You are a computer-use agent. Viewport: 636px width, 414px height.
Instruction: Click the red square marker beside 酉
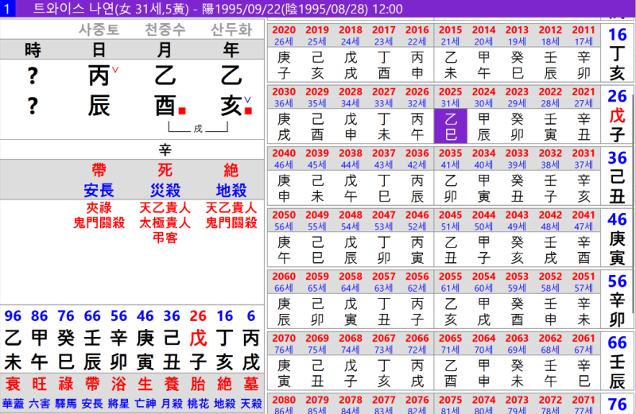tap(182, 110)
